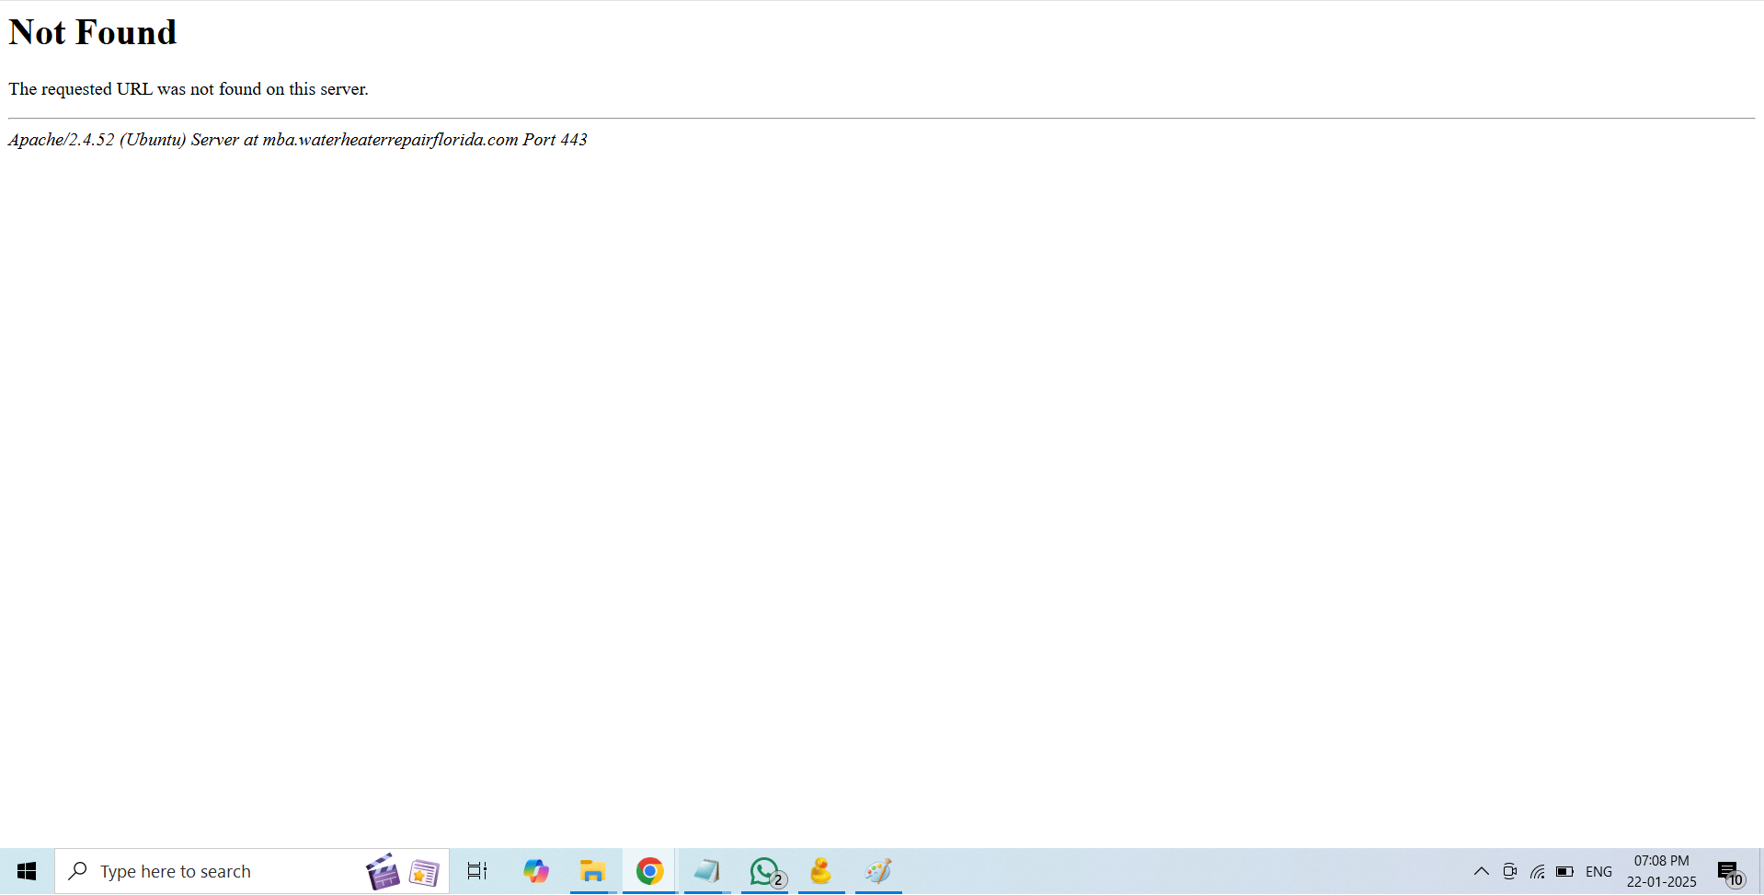This screenshot has height=895, width=1764.
Task: Launch Copilot from the taskbar
Action: (536, 871)
